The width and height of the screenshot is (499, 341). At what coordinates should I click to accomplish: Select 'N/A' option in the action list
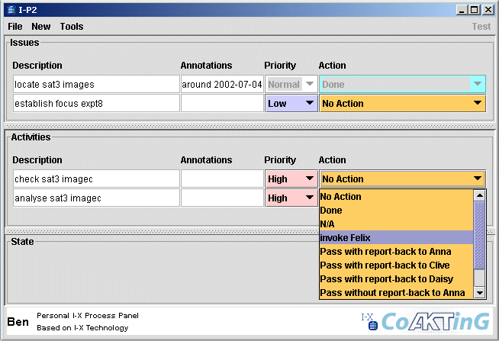pos(396,224)
